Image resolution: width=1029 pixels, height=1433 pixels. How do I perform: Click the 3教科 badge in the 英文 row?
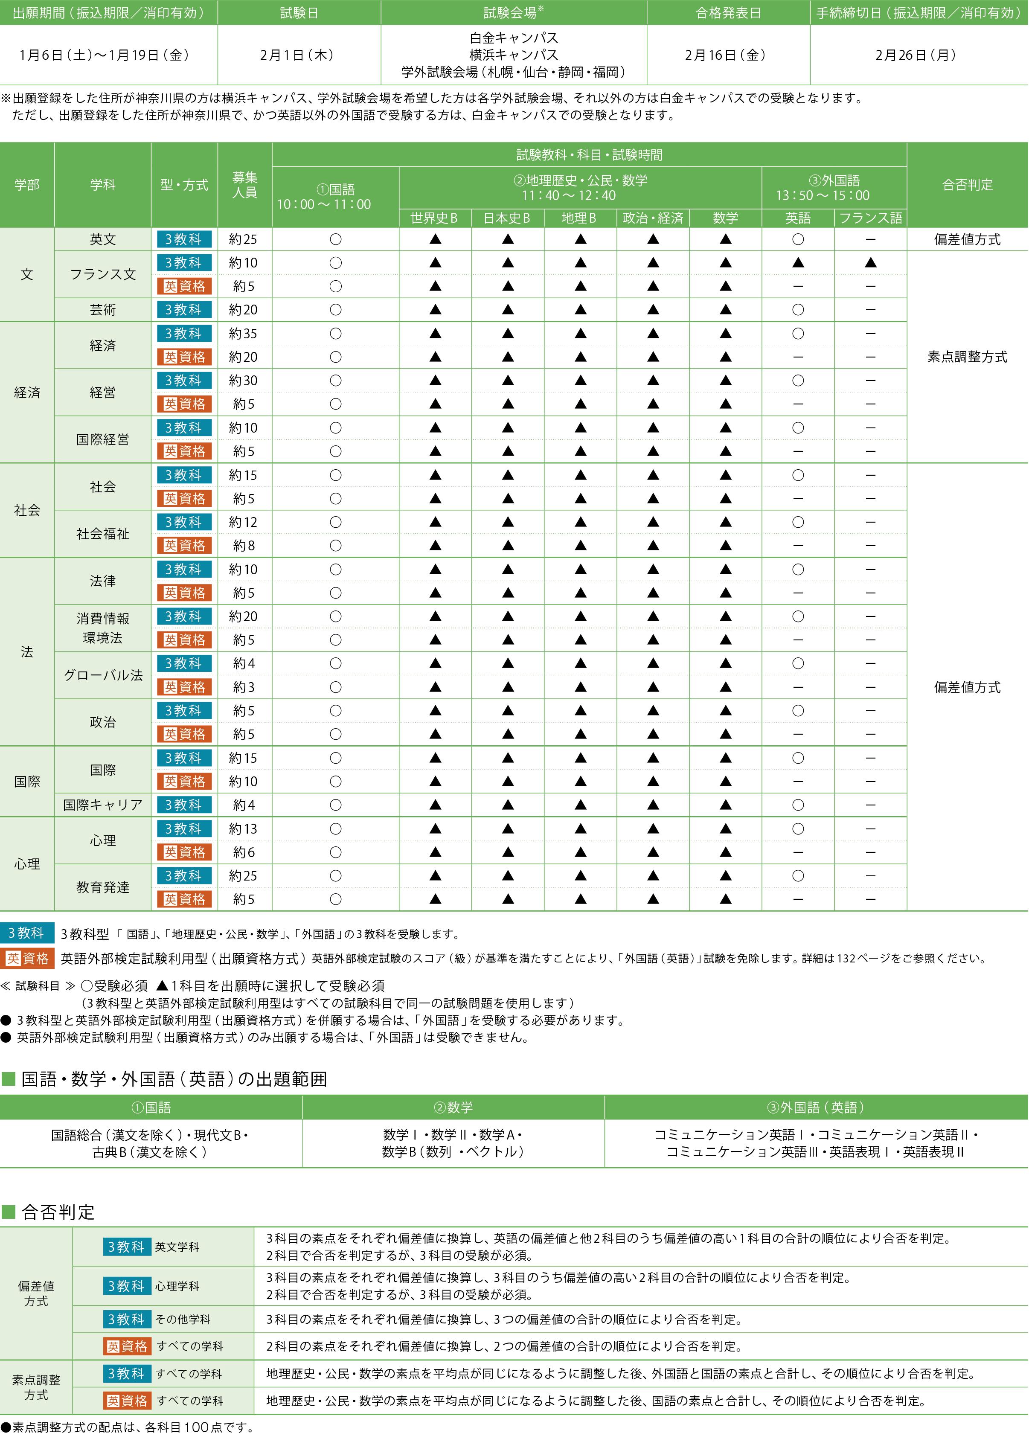pos(184,239)
